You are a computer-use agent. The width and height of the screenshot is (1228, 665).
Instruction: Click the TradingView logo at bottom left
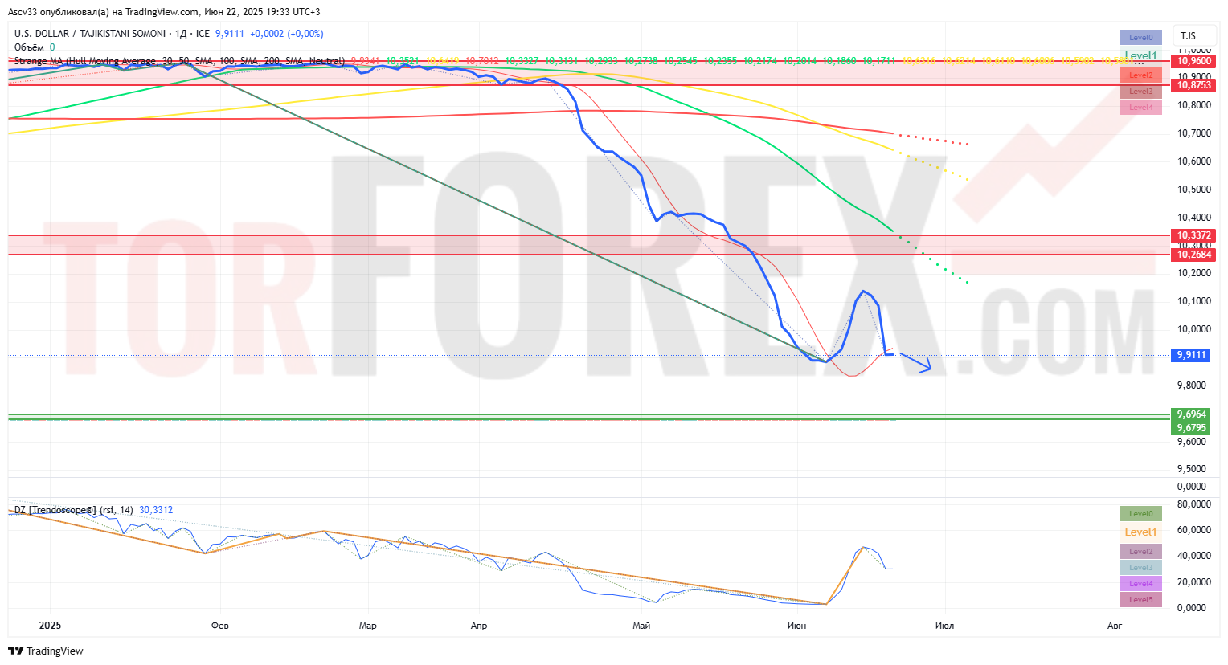click(46, 651)
